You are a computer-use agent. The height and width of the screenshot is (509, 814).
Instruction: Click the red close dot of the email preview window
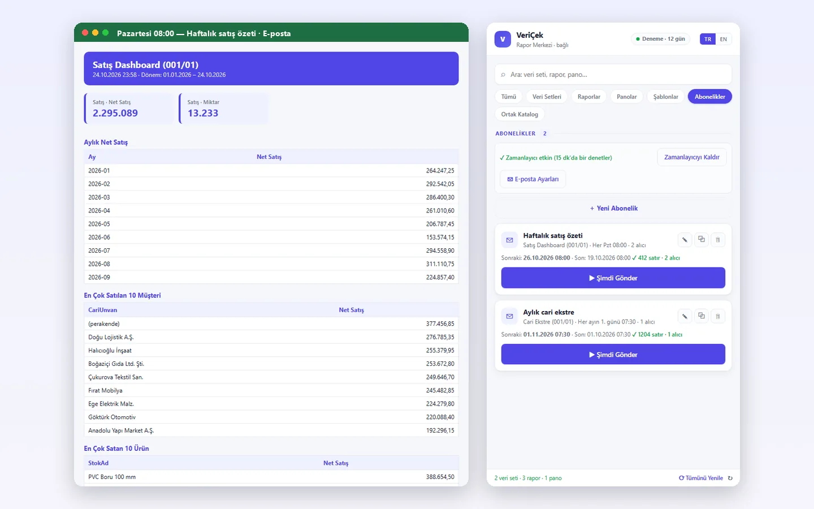85,33
